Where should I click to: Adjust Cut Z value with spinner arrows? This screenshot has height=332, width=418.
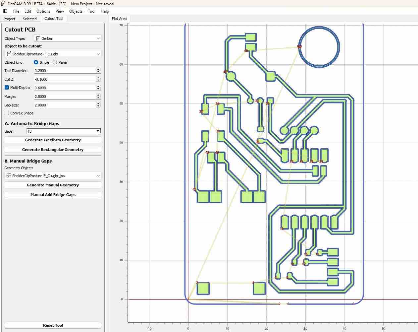pos(98,79)
